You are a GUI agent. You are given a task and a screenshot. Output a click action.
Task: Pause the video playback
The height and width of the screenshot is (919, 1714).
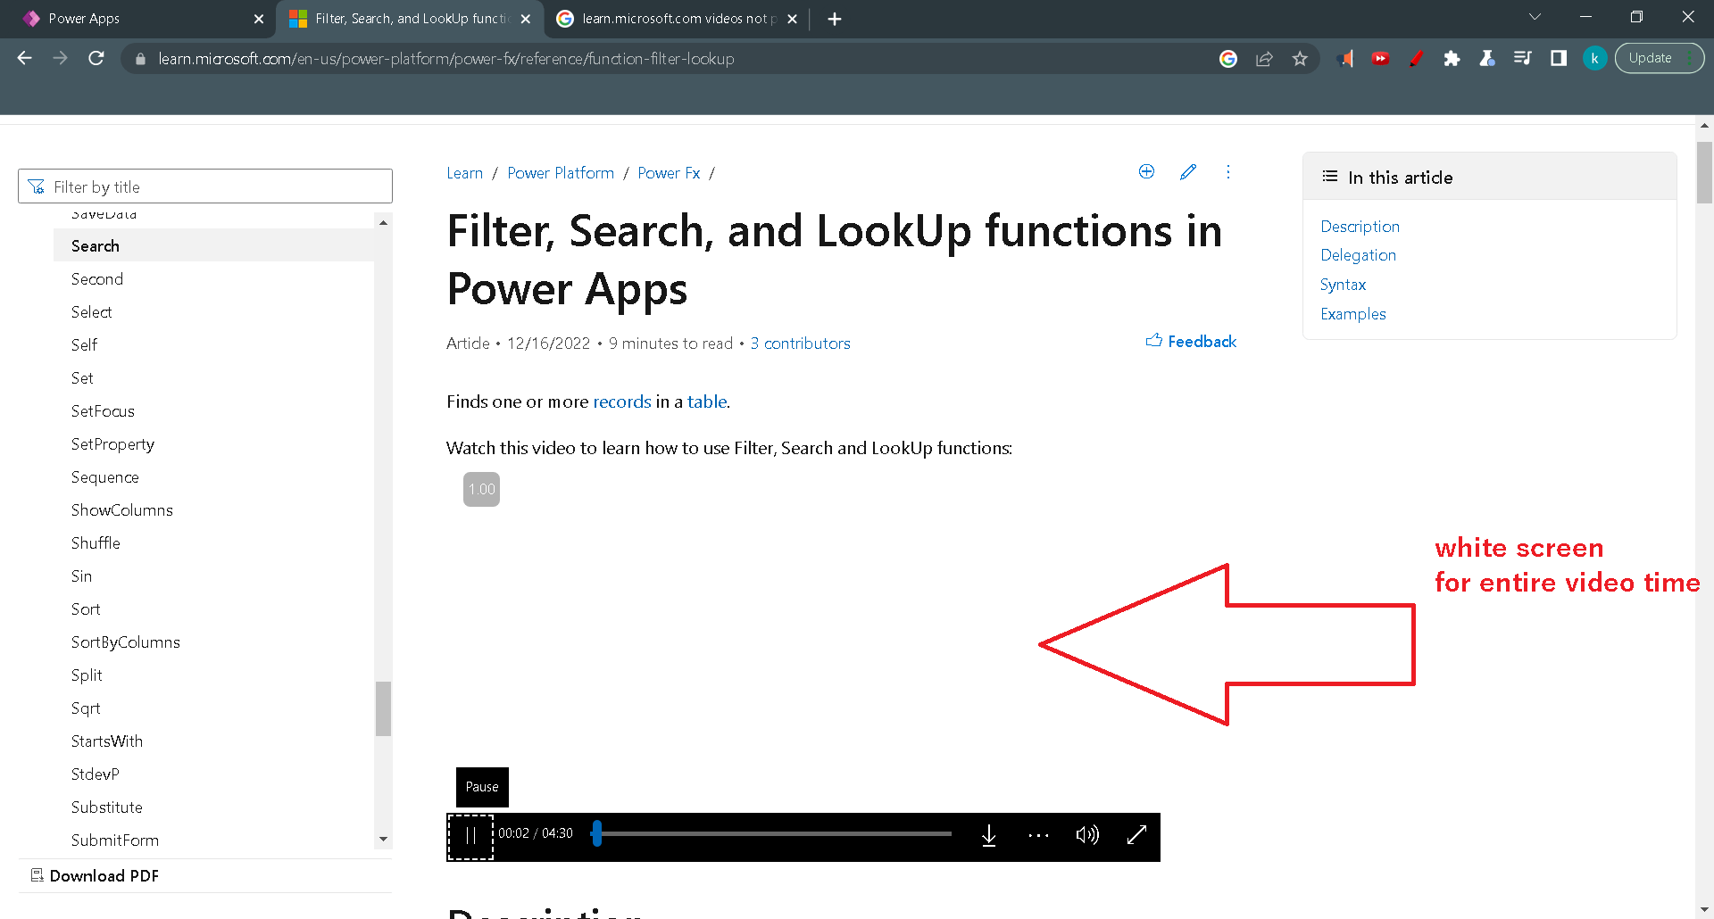pyautogui.click(x=470, y=837)
